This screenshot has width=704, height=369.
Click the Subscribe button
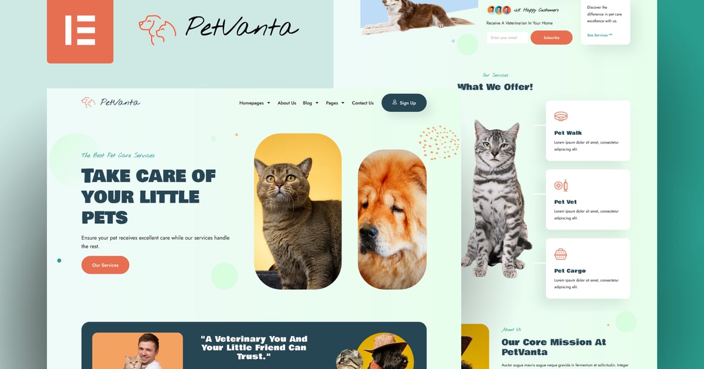(551, 37)
